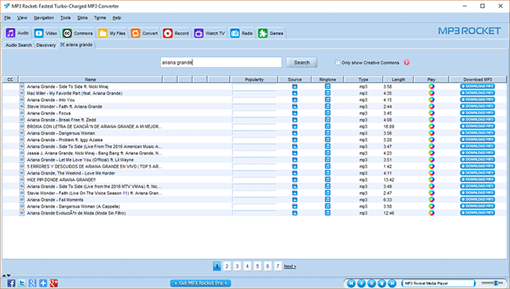Viewport: 510px width, 289px height.
Task: Share on Twitter icon
Action: pos(22,284)
